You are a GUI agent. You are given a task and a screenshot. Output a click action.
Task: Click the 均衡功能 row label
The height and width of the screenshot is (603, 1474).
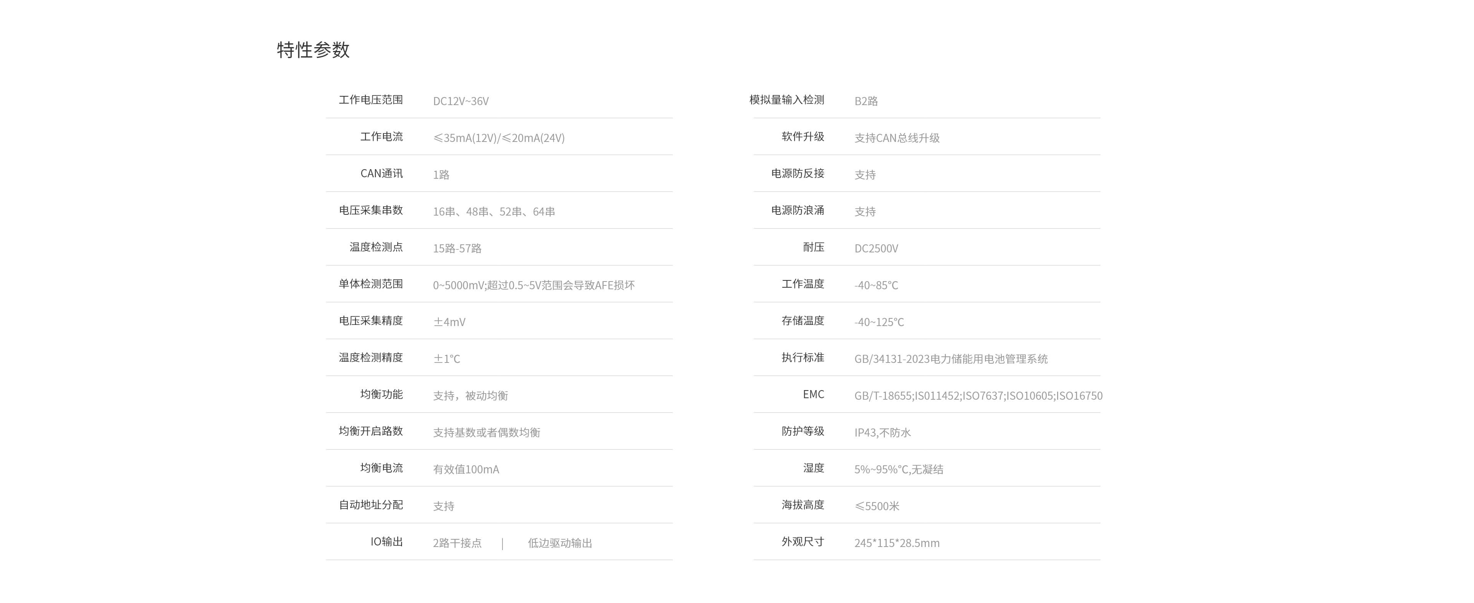tap(381, 394)
